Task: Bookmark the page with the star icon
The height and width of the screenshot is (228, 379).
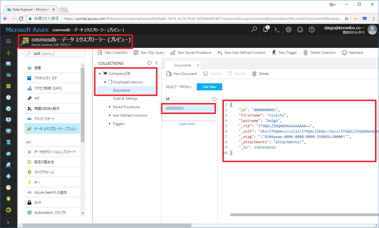Action: click(346, 19)
